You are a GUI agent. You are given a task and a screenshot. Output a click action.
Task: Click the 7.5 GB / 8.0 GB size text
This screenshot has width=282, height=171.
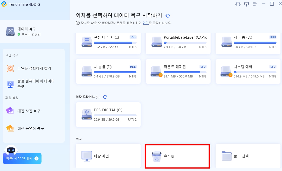(x=175, y=47)
